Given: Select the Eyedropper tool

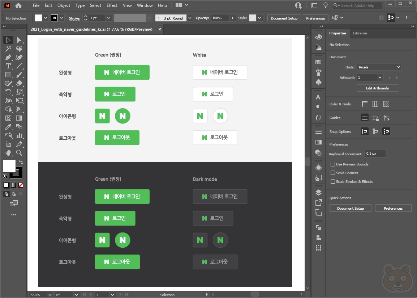Looking at the screenshot, I should click(8, 127).
